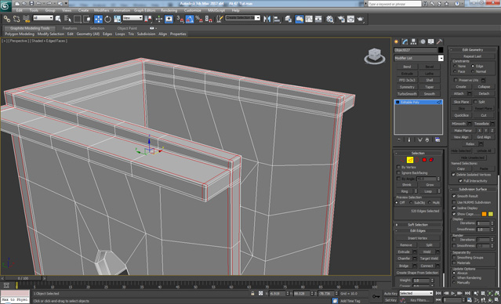Viewport: 501px width, 304px height.
Task: Select Vertex sub-object level icon
Action: [x=403, y=160]
